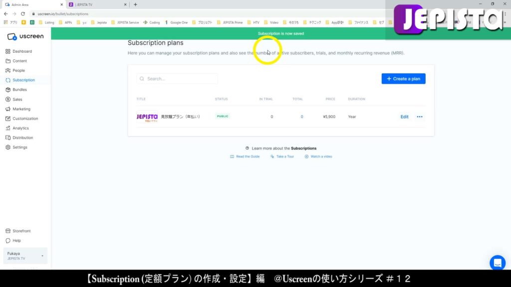Click the Uscreen logo
The height and width of the screenshot is (287, 511).
coord(25,36)
